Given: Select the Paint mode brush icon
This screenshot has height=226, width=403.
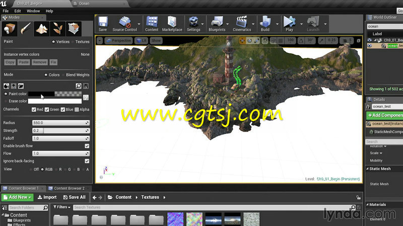Looking at the screenshot, I should pyautogui.click(x=26, y=29).
